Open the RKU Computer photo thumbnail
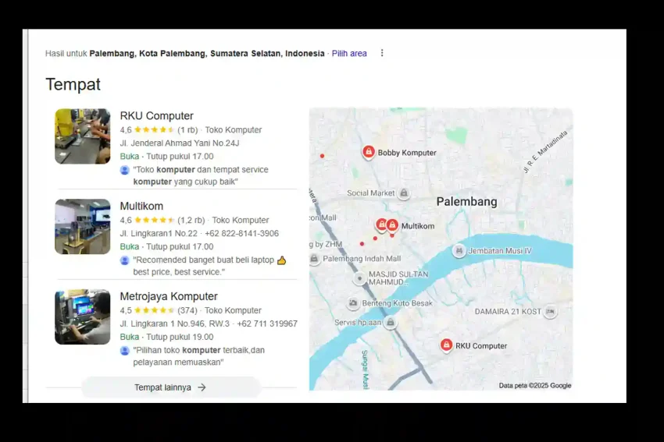The height and width of the screenshot is (442, 664). 83,136
